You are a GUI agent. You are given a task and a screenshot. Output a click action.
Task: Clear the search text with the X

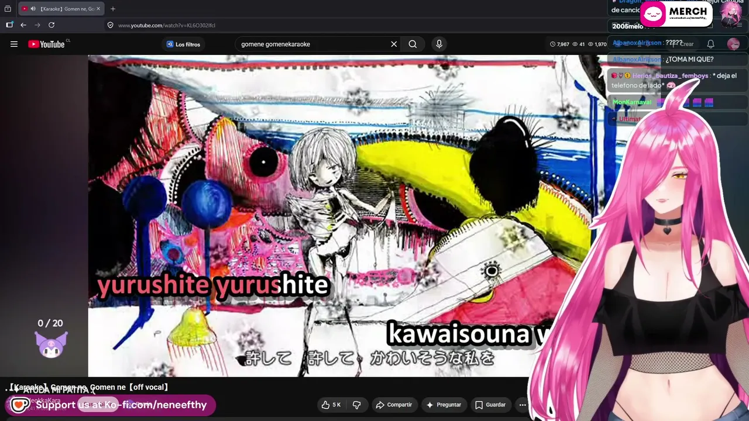pyautogui.click(x=394, y=44)
